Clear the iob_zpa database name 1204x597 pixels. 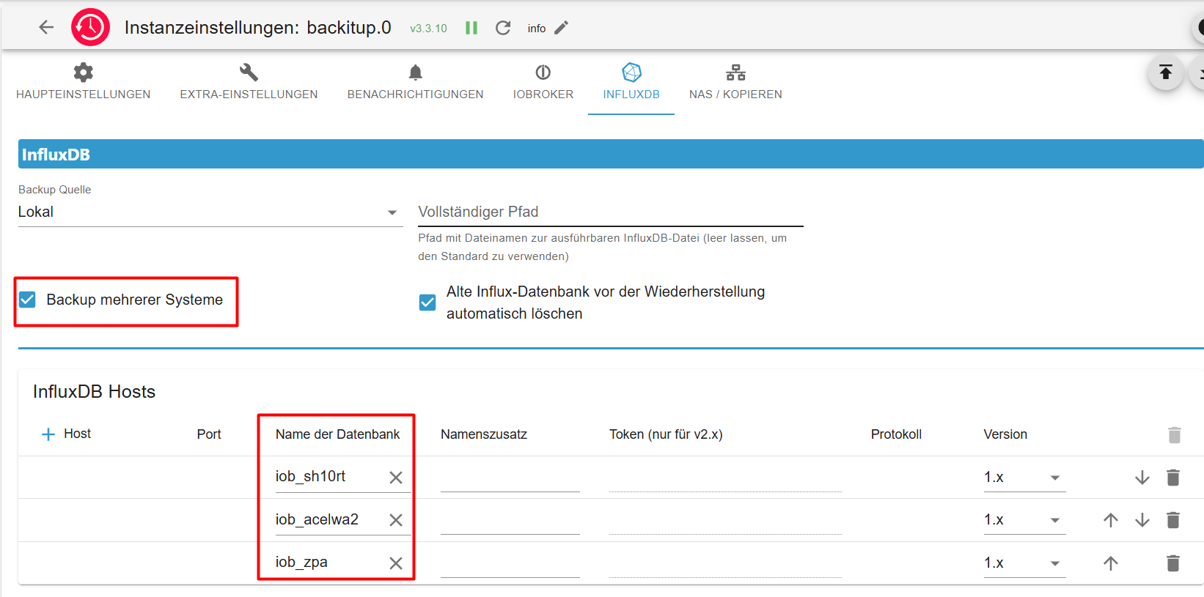396,563
